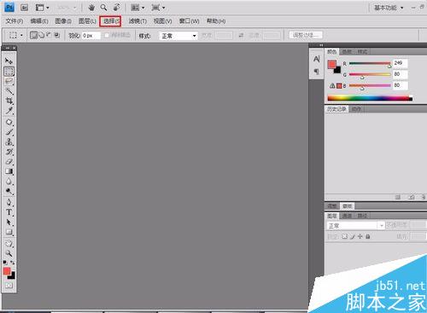
Task: Click the Hand tool in application bar
Action: point(91,8)
